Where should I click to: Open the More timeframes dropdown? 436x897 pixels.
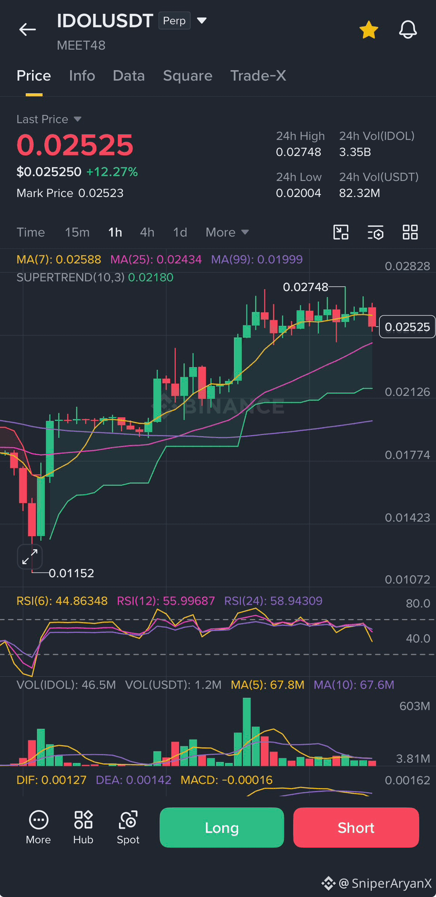[x=227, y=232]
